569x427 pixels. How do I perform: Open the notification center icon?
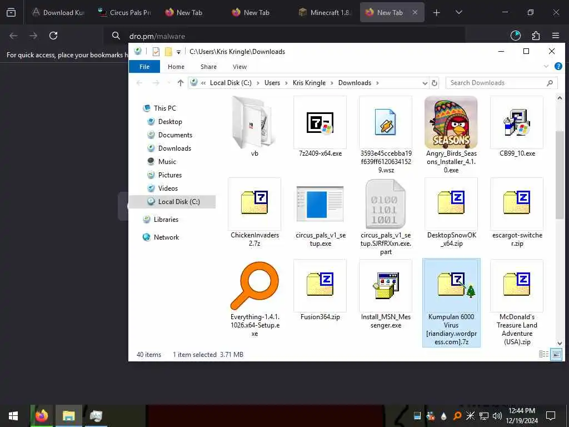551,416
